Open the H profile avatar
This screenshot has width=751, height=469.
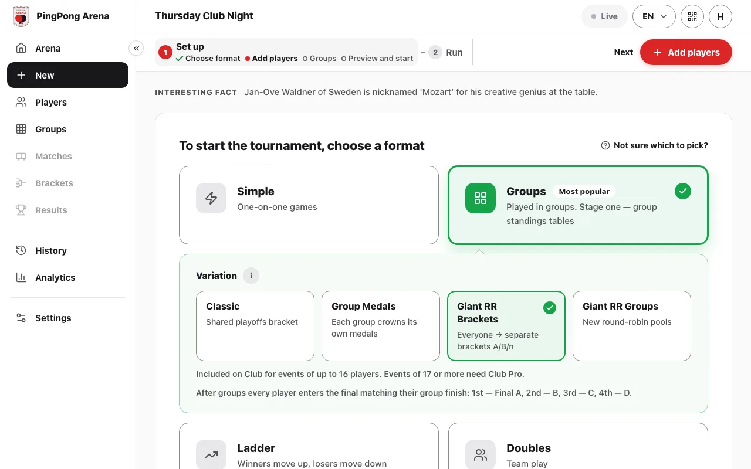720,16
